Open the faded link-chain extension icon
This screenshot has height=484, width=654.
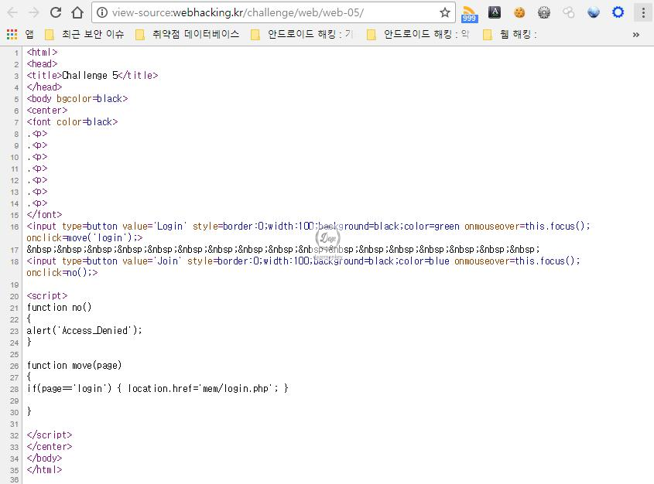point(569,12)
